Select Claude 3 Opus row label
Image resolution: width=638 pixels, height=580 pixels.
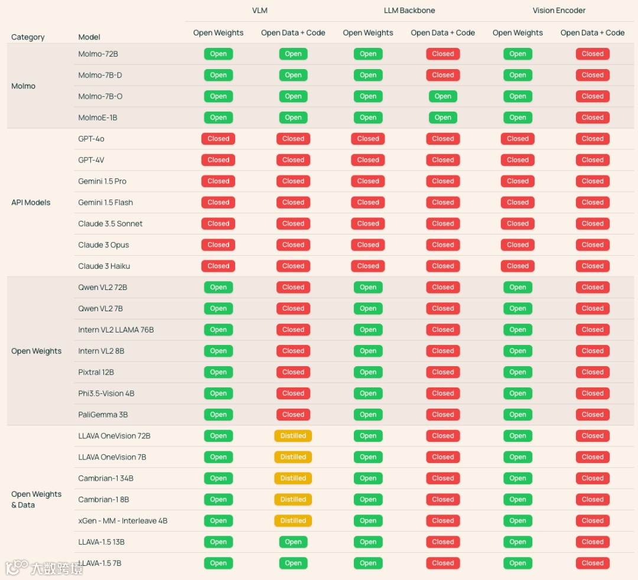coord(103,245)
